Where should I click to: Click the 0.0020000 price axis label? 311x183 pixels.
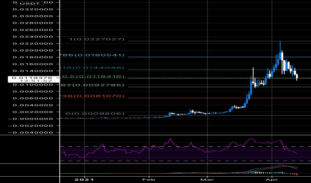coord(33,112)
